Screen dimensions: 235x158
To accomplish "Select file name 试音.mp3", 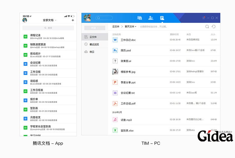I will 126,120.
